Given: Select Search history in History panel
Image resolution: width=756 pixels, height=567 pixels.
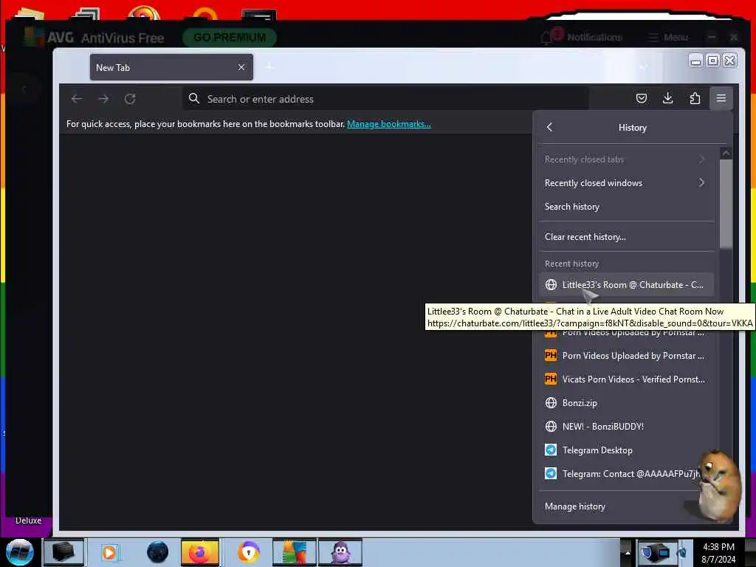Looking at the screenshot, I should point(626,207).
